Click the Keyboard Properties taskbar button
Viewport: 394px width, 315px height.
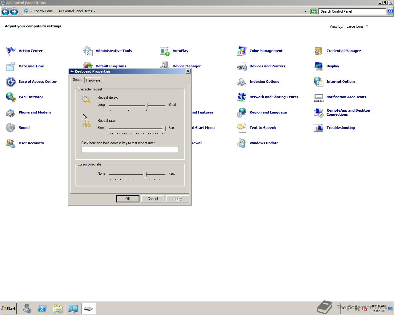[88, 309]
